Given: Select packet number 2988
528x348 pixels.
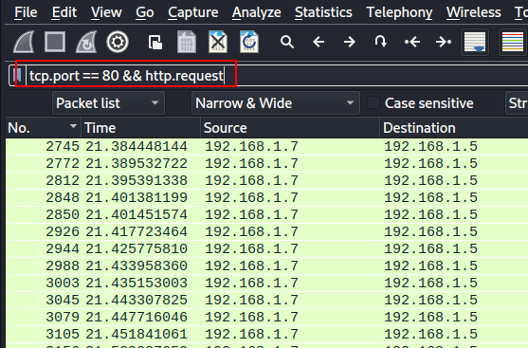Looking at the screenshot, I should coord(266,266).
